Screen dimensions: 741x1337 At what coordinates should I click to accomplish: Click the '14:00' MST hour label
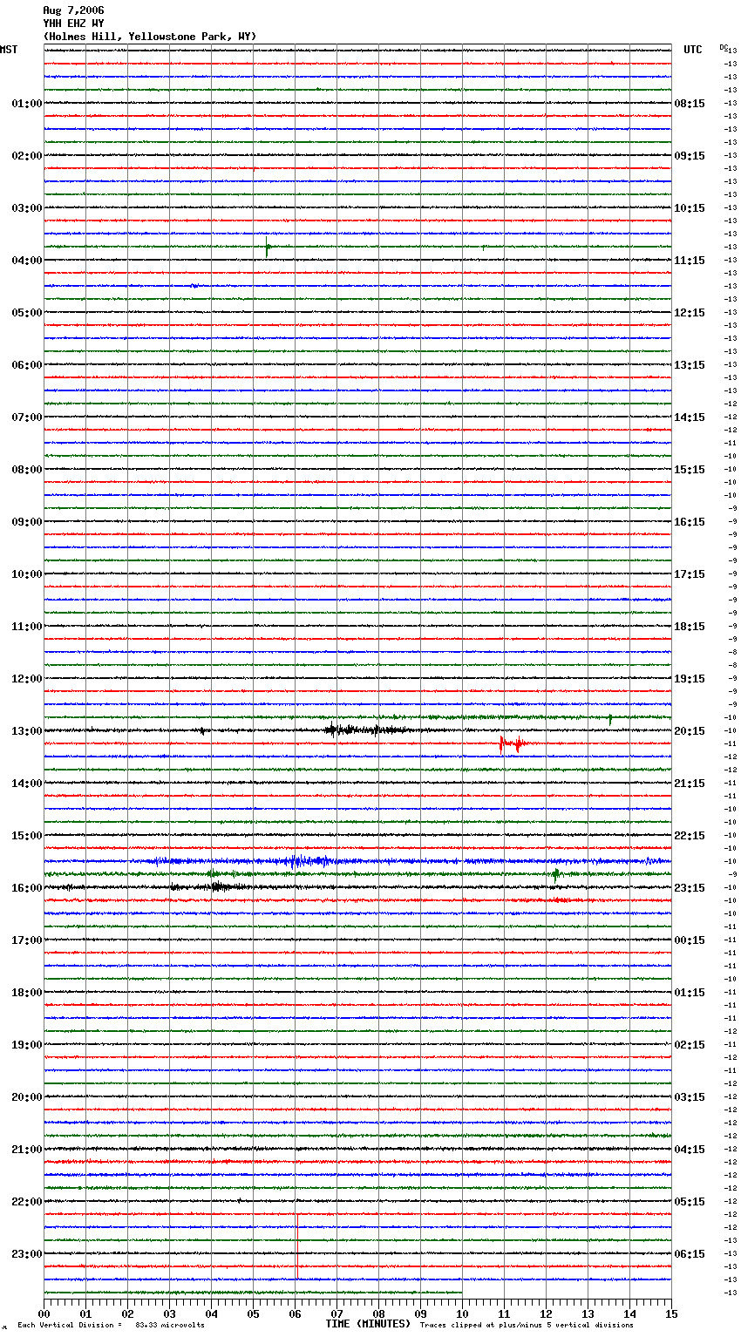point(27,784)
